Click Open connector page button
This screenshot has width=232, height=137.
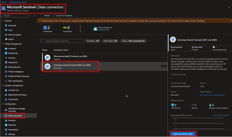click(183, 134)
